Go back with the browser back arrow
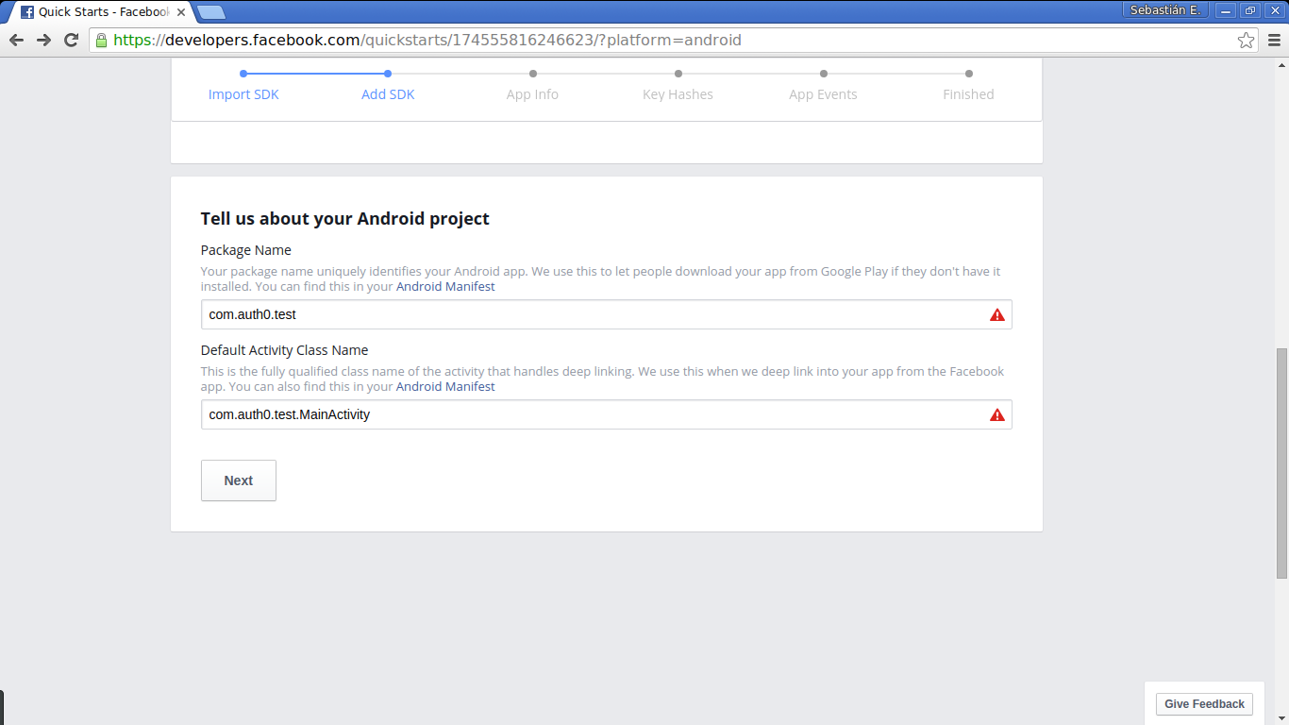The height and width of the screenshot is (725, 1289). coord(16,40)
